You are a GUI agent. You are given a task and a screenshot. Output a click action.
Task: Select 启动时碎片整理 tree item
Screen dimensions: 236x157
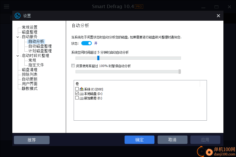click(35, 55)
